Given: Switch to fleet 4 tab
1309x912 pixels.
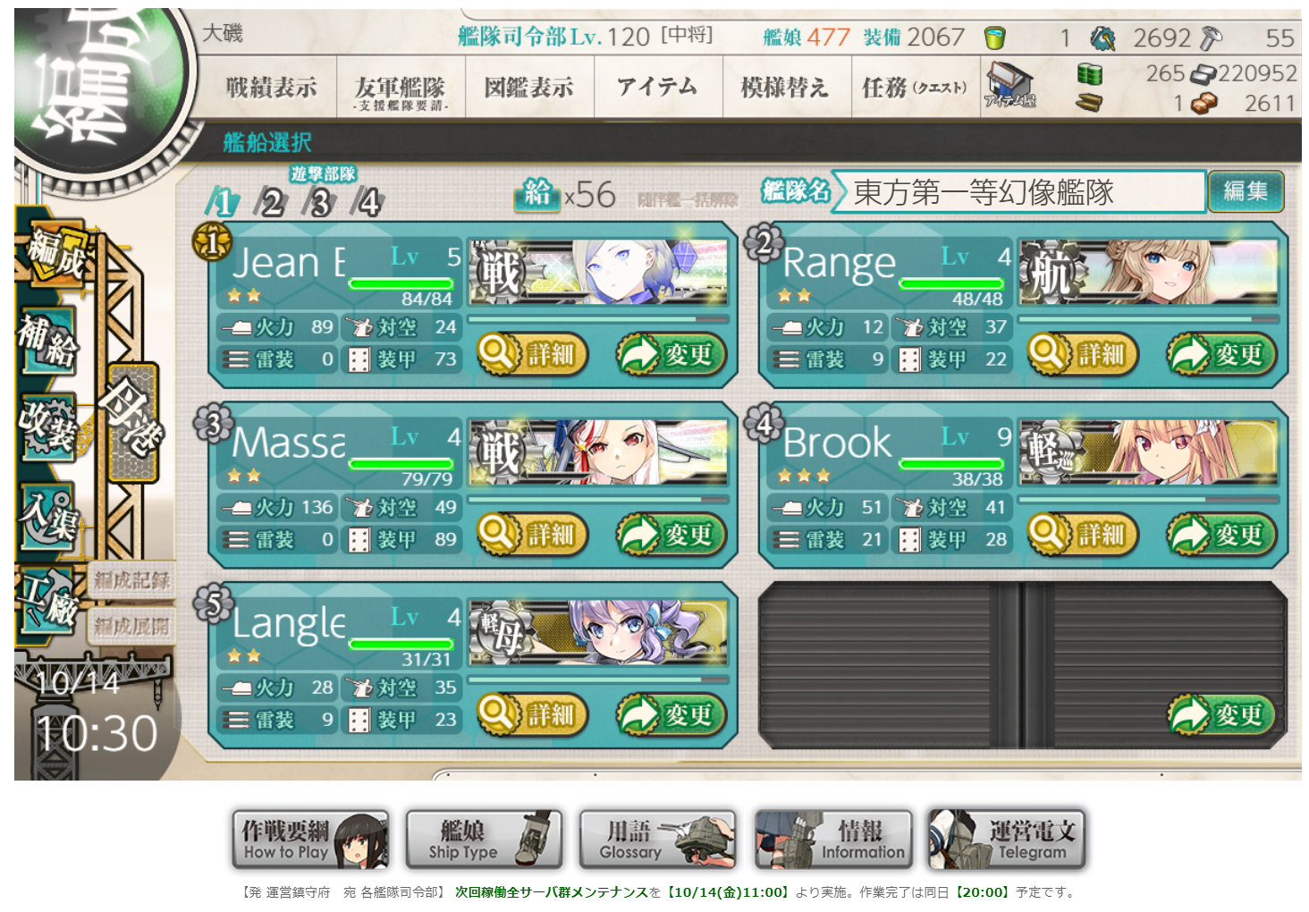Looking at the screenshot, I should pos(367,202).
